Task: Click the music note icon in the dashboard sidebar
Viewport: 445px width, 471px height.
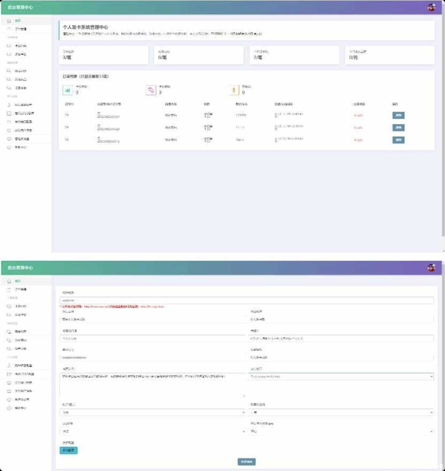Action: (x=9, y=105)
